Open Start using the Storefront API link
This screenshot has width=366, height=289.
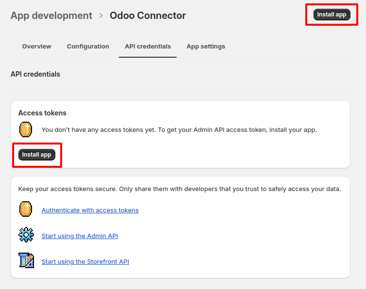point(85,261)
